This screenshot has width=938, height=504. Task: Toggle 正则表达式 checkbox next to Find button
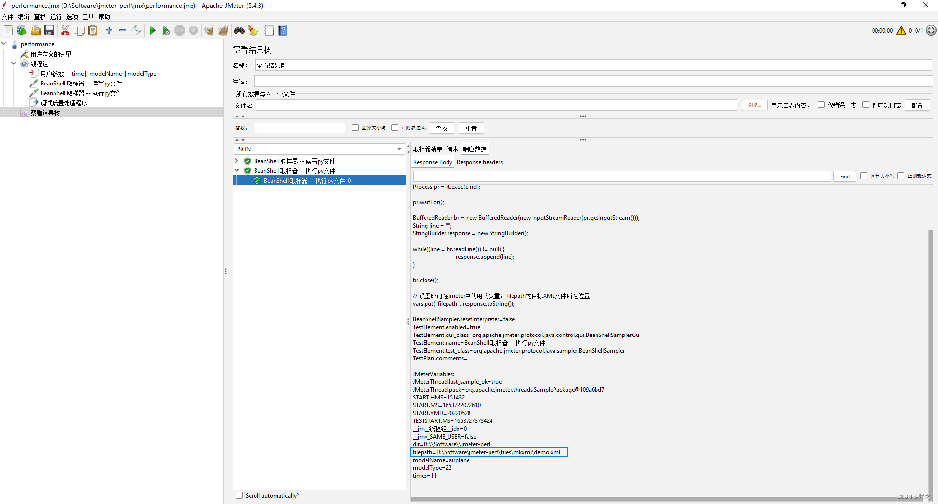coord(901,176)
